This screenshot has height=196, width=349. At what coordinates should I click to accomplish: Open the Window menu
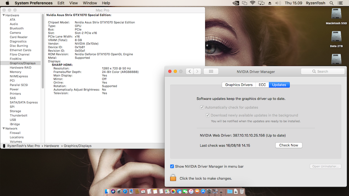(x=90, y=3)
